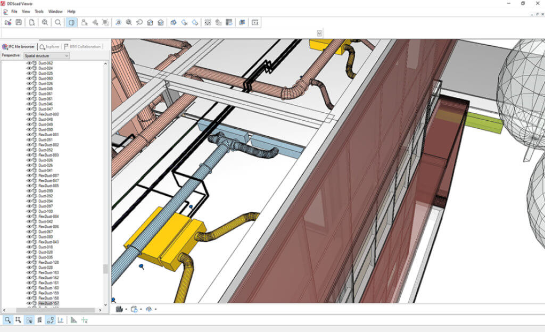Switch to the BIM Collaboration tab
The height and width of the screenshot is (332, 545).
click(85, 47)
